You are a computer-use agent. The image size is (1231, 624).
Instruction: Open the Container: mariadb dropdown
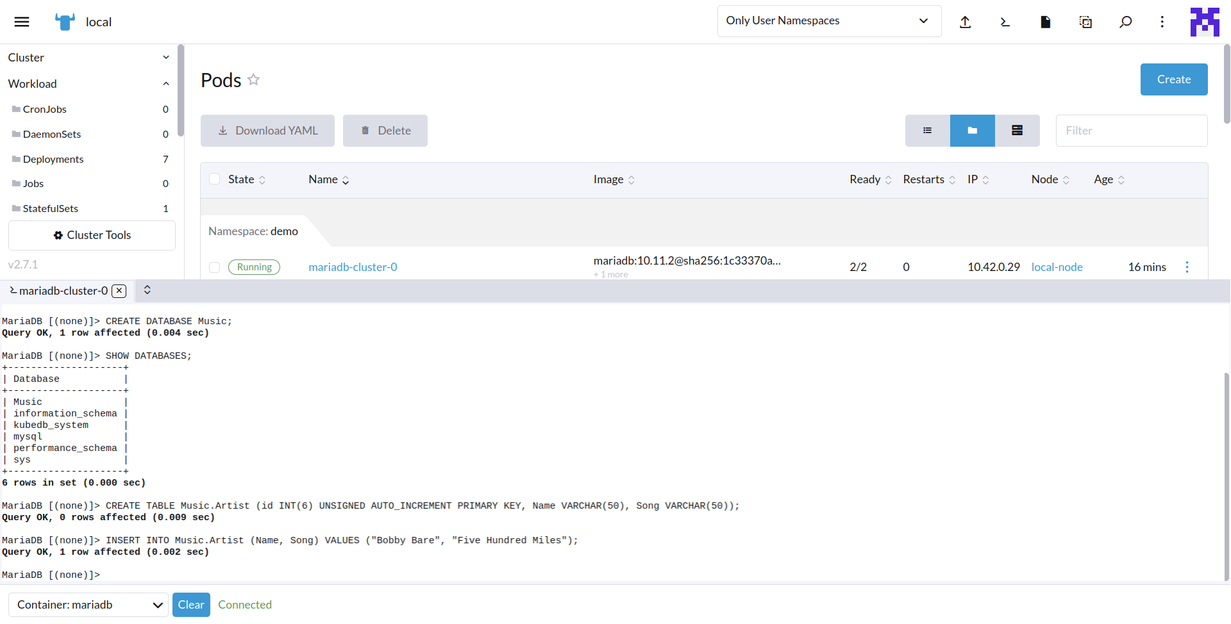[x=88, y=604]
